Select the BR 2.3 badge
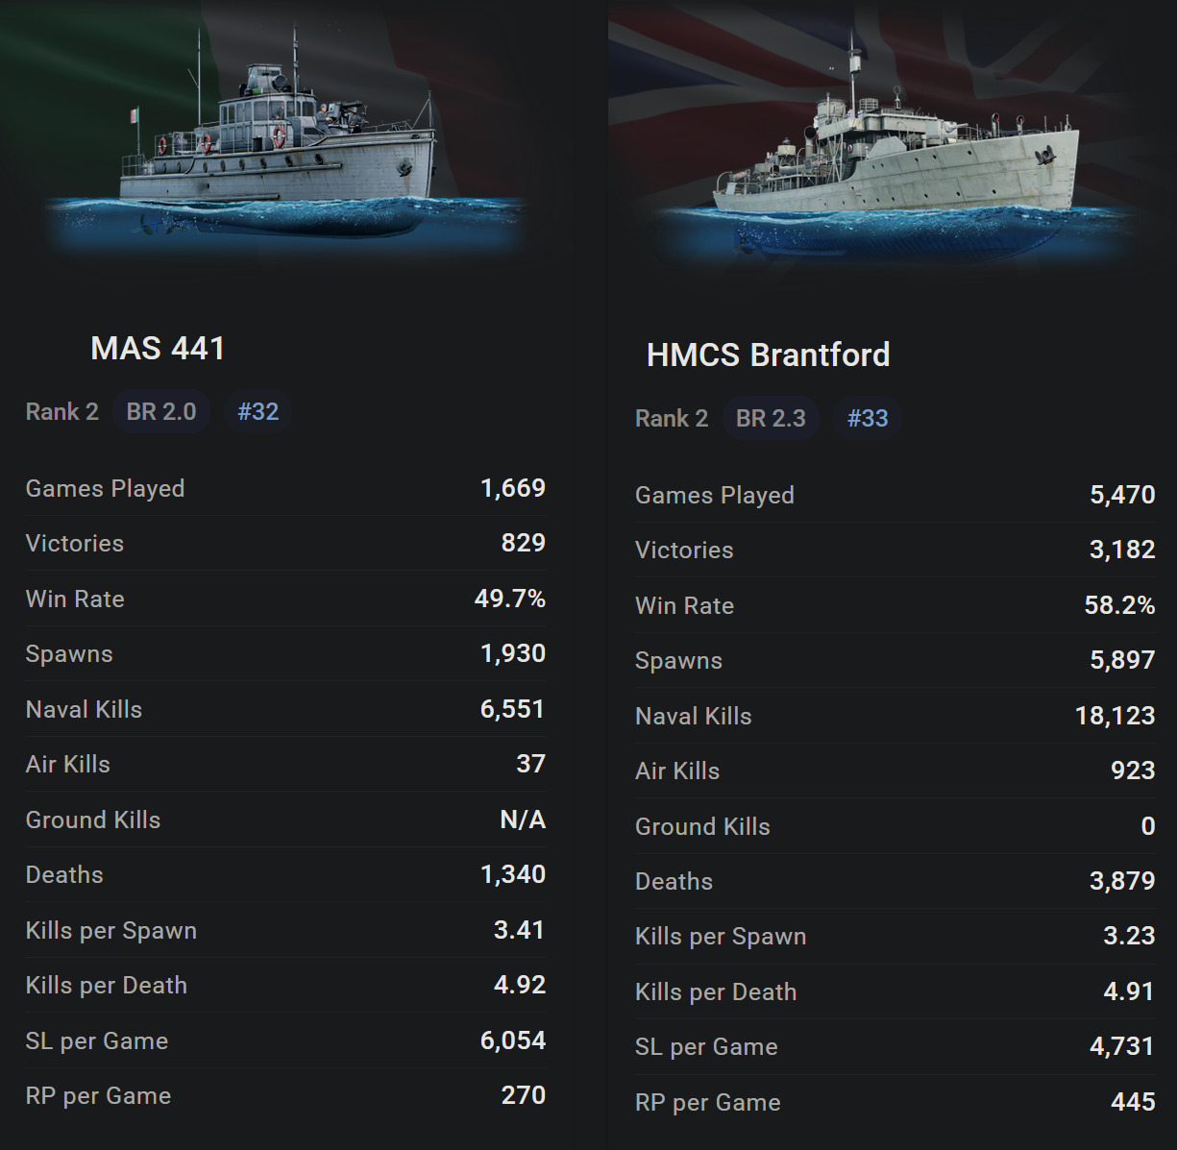Viewport: 1177px width, 1150px height. pyautogui.click(x=771, y=419)
